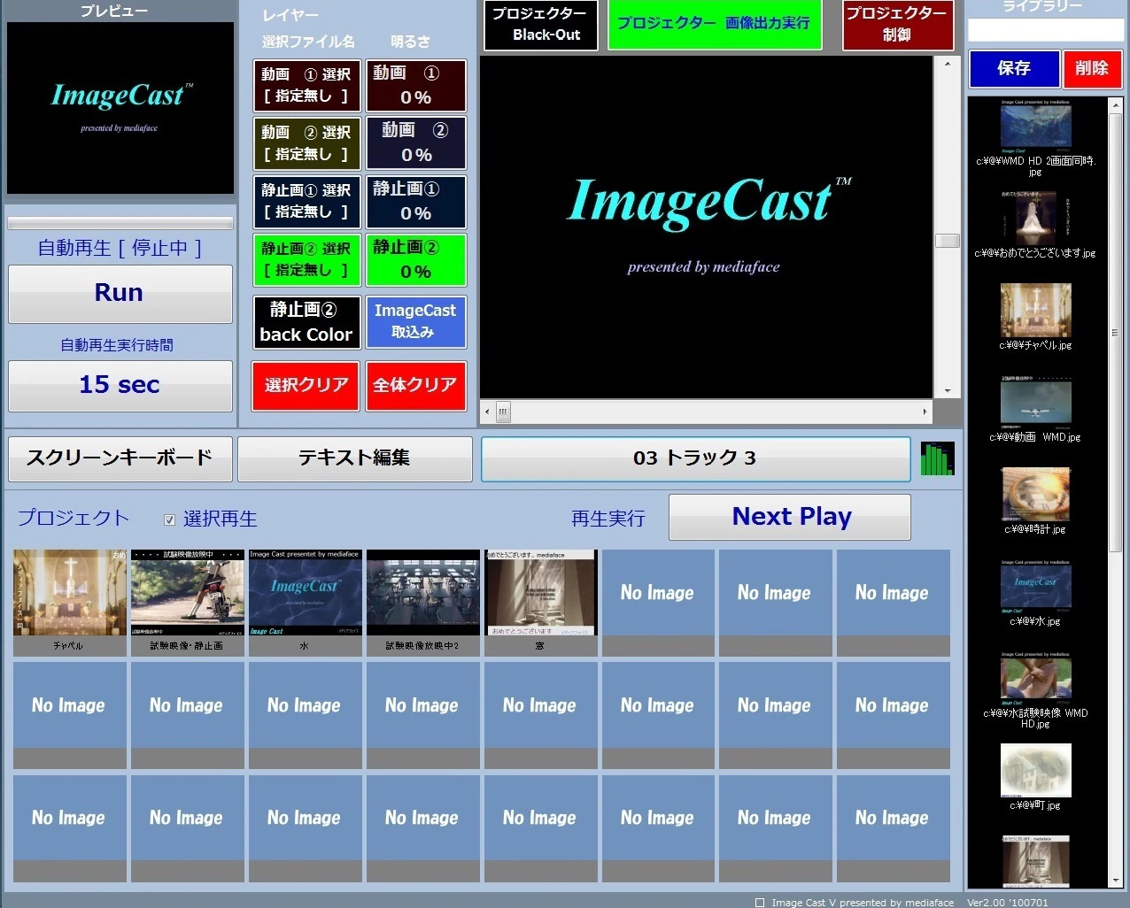Click library list scrollbar down arrow
Image resolution: width=1130 pixels, height=908 pixels.
(1116, 881)
